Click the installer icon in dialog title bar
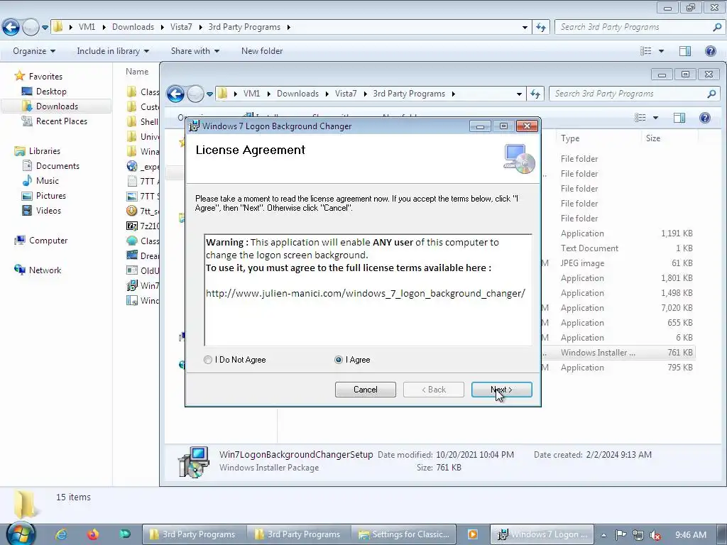 [195, 126]
